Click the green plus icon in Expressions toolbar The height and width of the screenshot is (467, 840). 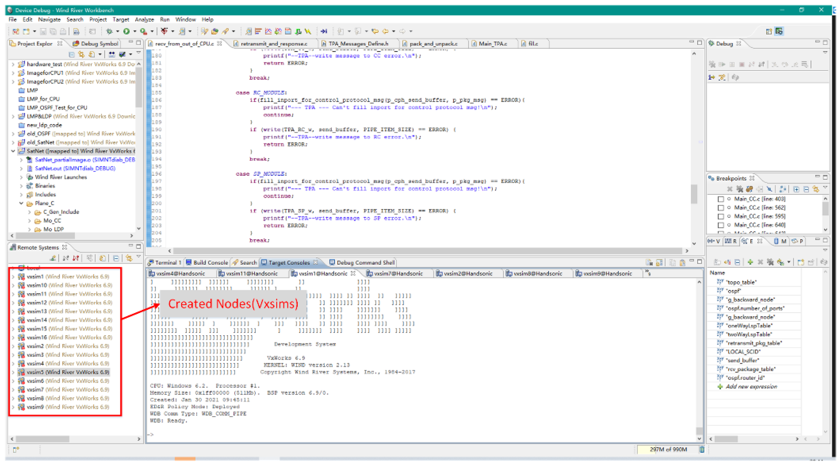(750, 262)
